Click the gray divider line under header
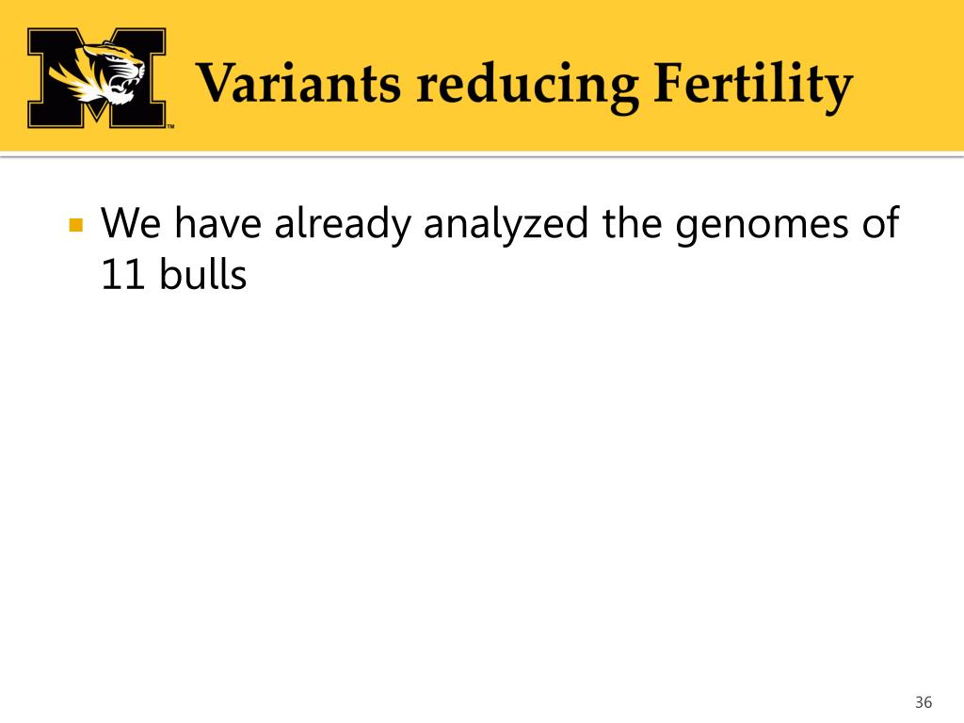 tap(482, 156)
